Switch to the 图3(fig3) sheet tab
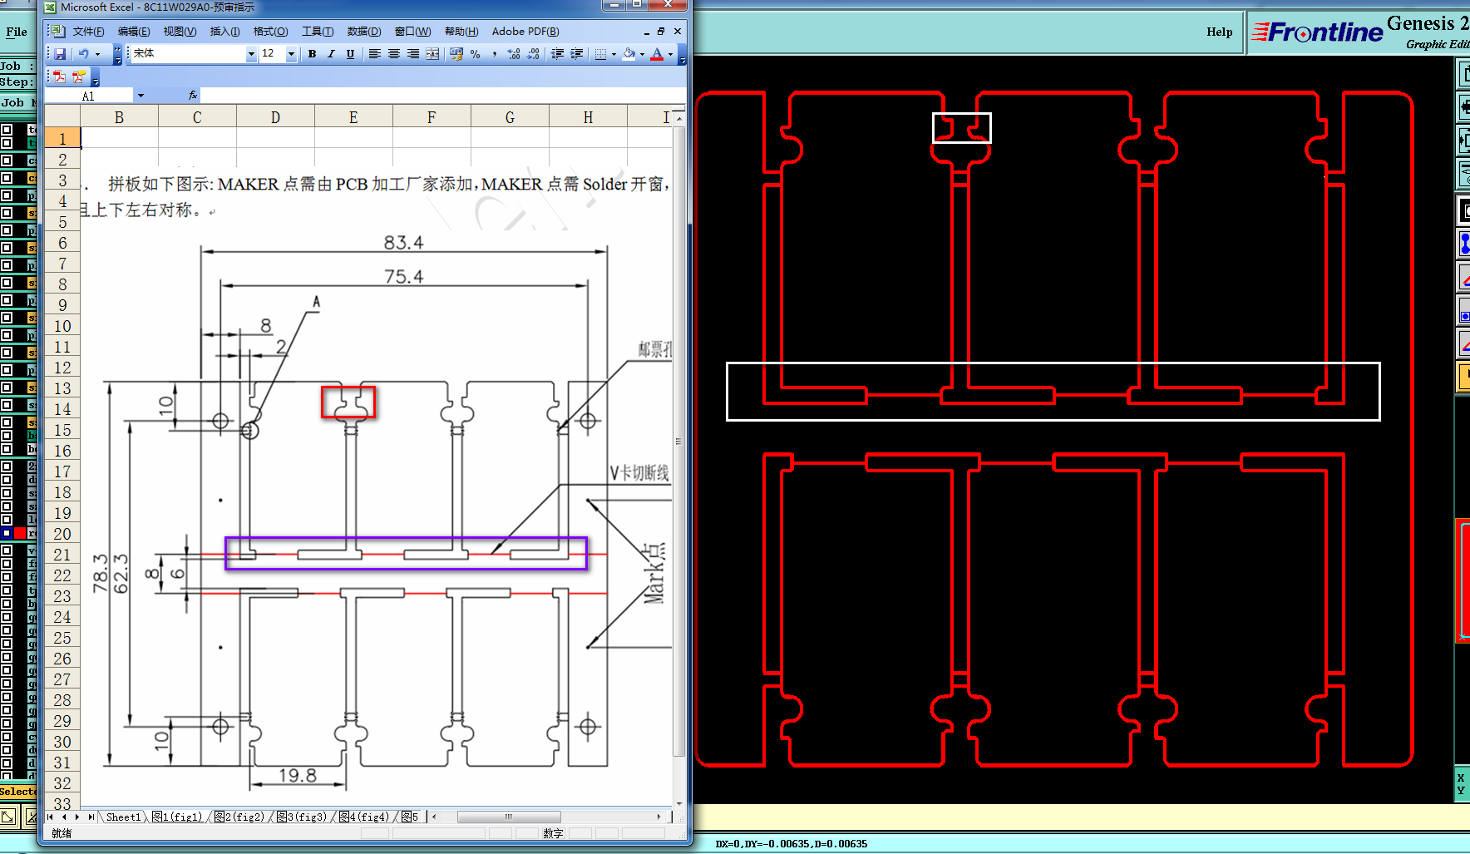The image size is (1470, 854). (302, 817)
